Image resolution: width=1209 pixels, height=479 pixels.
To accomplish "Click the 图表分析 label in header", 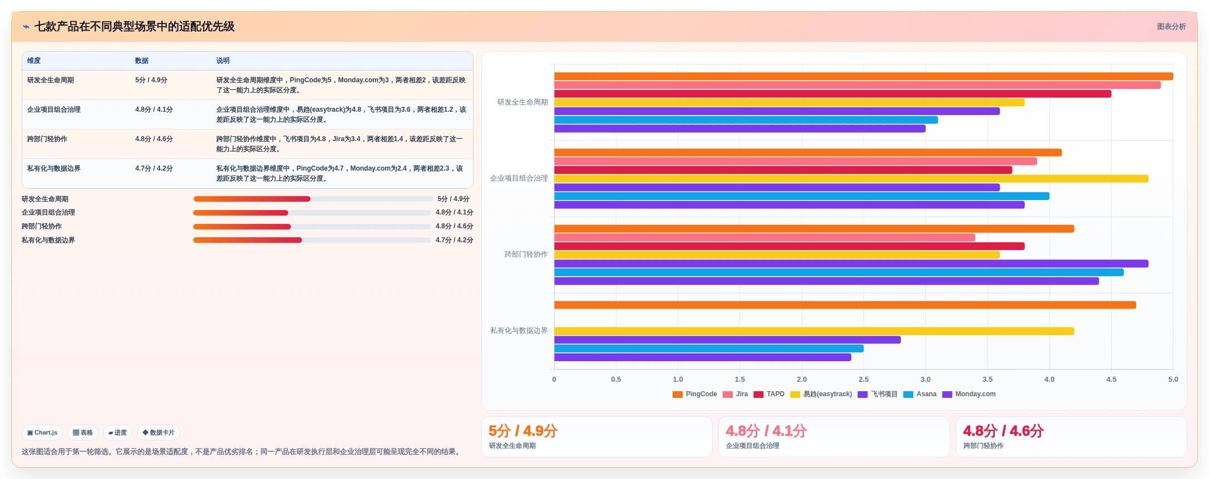I will click(1171, 27).
